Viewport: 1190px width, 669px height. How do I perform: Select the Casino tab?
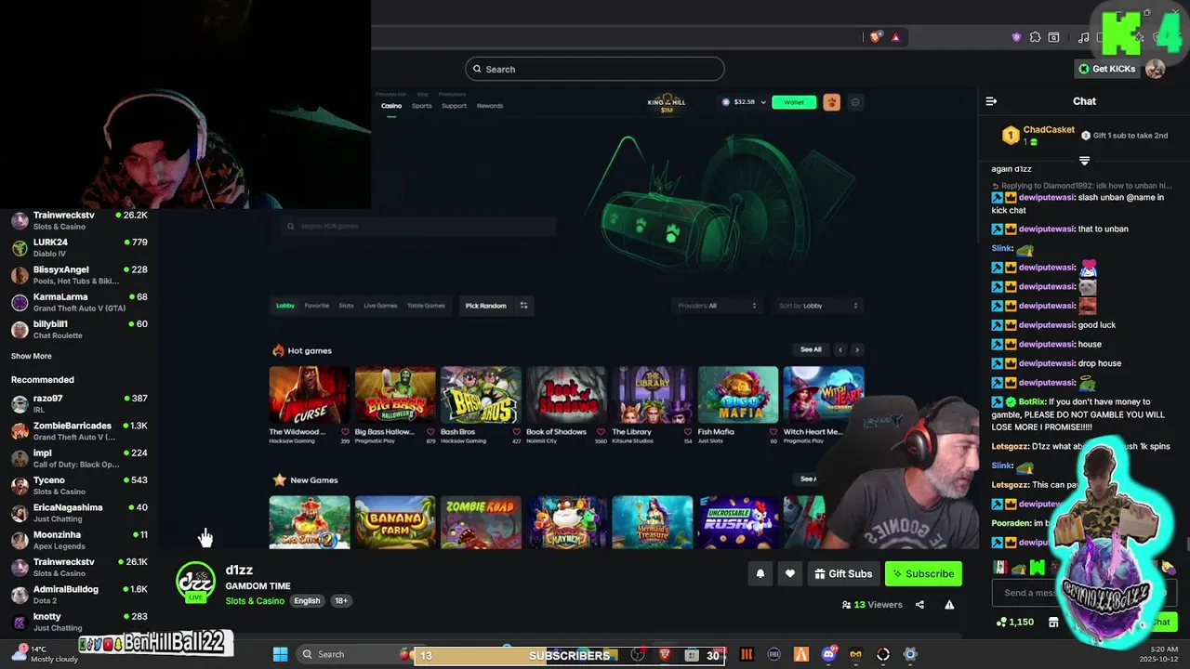click(x=391, y=106)
